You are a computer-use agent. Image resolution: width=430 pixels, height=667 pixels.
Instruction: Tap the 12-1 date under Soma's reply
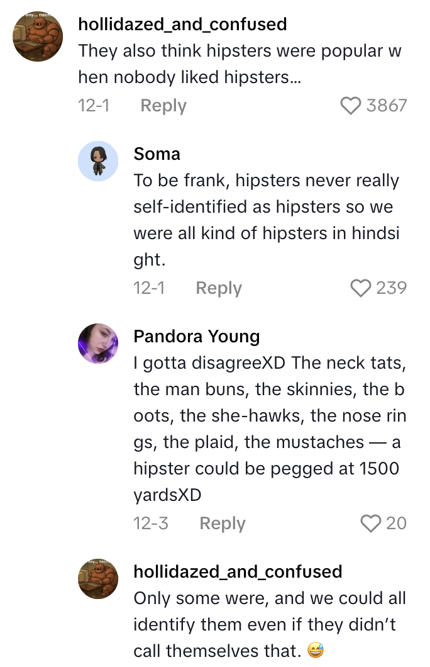[149, 288]
